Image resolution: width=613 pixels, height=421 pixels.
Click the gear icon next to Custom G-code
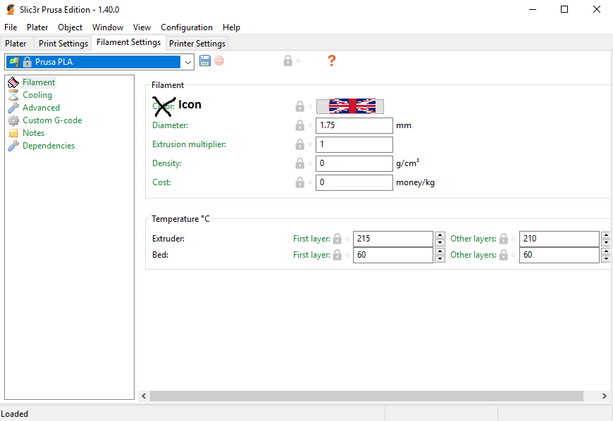tap(13, 120)
